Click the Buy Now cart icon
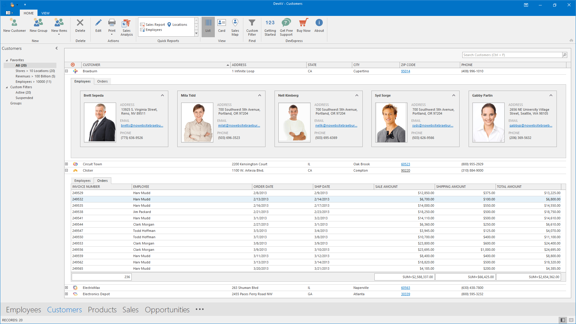The height and width of the screenshot is (324, 576). pos(303,23)
